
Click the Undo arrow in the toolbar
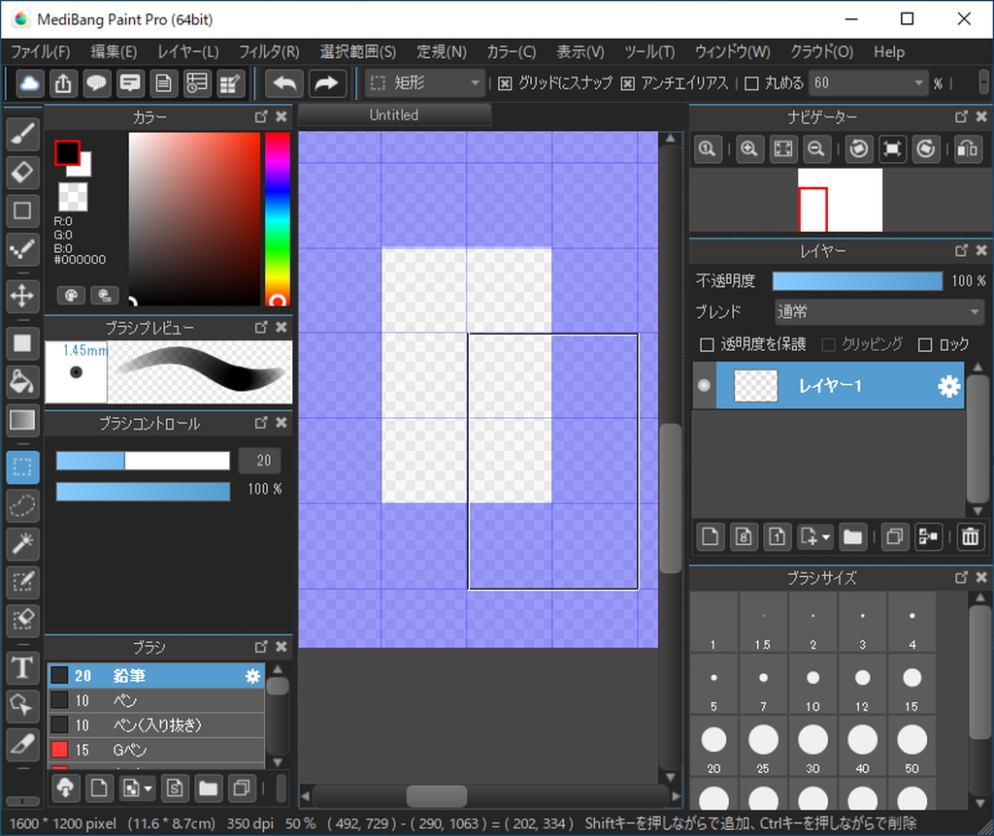point(284,83)
